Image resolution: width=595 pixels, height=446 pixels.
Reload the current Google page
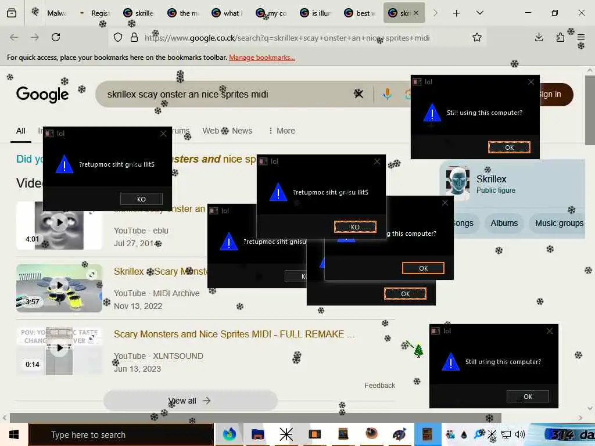(56, 37)
